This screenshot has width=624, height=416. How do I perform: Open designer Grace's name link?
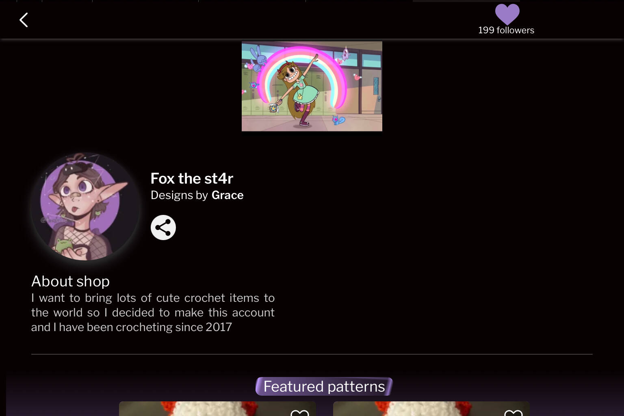click(227, 195)
